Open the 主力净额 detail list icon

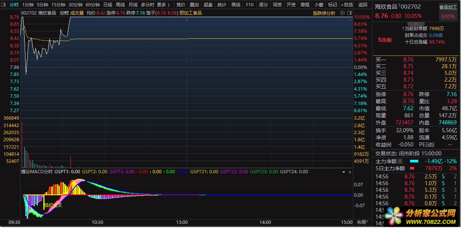(x=400, y=161)
